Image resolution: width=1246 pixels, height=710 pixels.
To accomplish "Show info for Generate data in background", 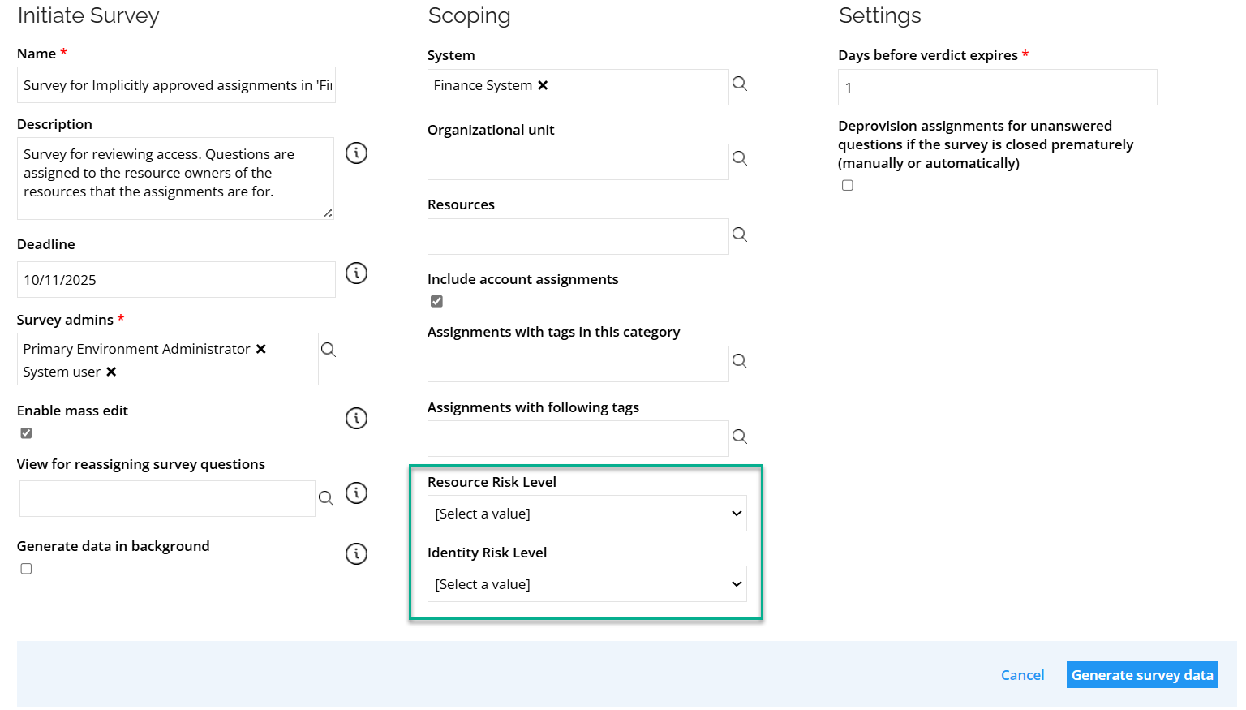I will pos(356,554).
